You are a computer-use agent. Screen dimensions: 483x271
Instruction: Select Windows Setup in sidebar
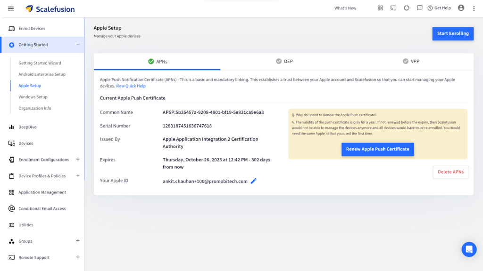(x=33, y=97)
